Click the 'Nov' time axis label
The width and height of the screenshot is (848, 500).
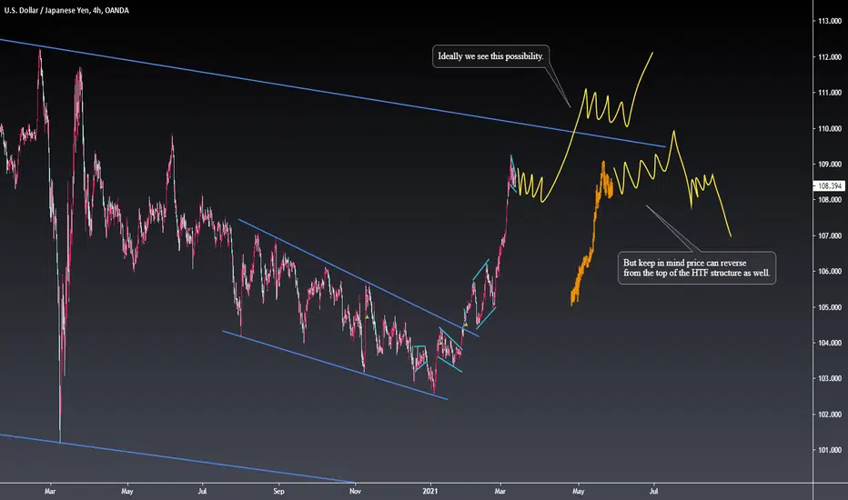(356, 491)
